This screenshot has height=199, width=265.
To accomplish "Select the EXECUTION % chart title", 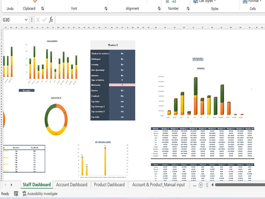I will [56, 98].
